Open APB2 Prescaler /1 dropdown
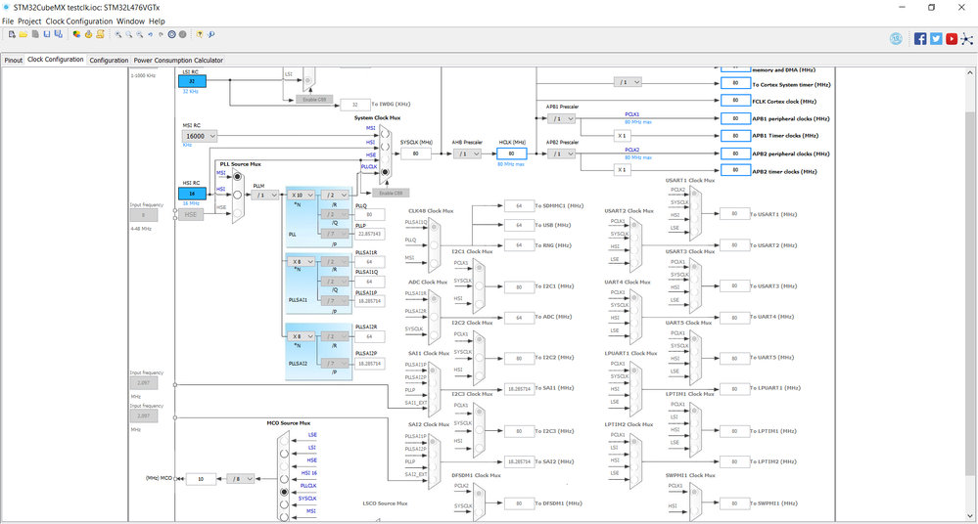The height and width of the screenshot is (524, 978). [x=561, y=153]
